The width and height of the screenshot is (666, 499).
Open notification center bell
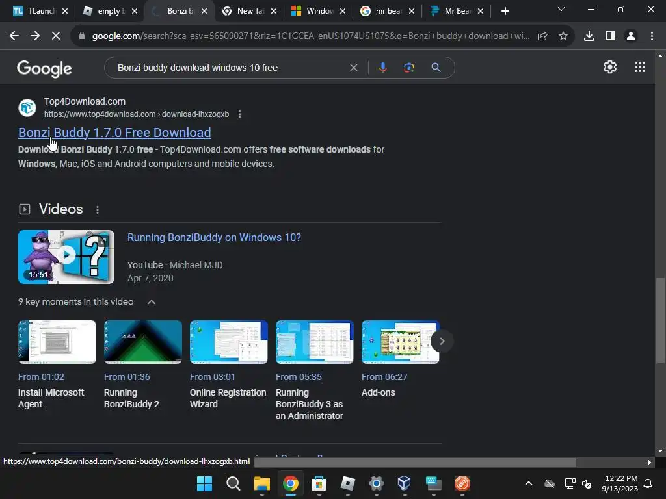tap(648, 483)
